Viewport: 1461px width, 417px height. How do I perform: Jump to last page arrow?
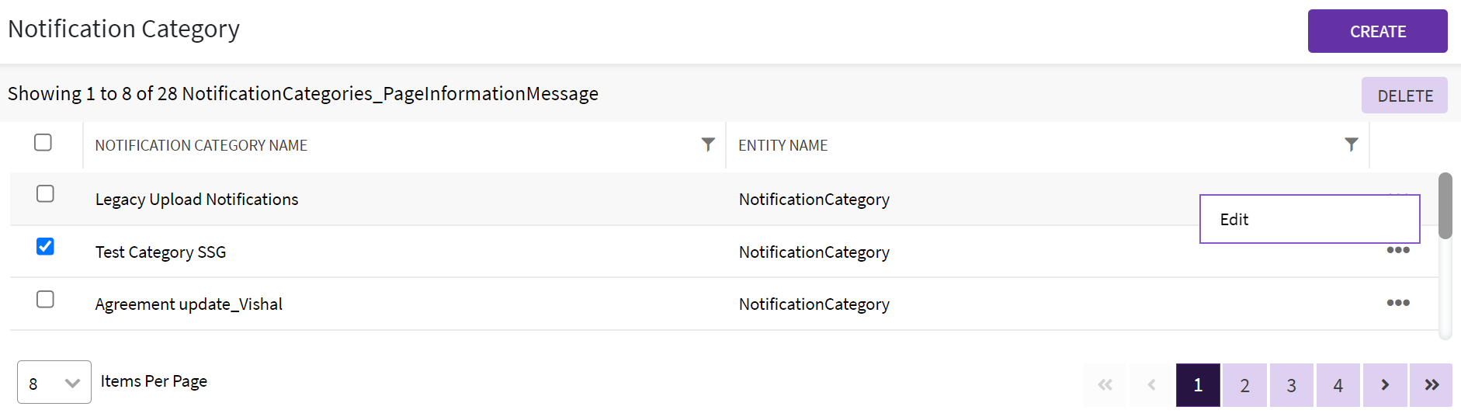[x=1432, y=385]
